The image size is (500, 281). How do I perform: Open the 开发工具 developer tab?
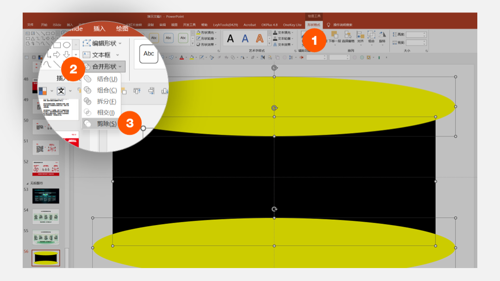189,25
